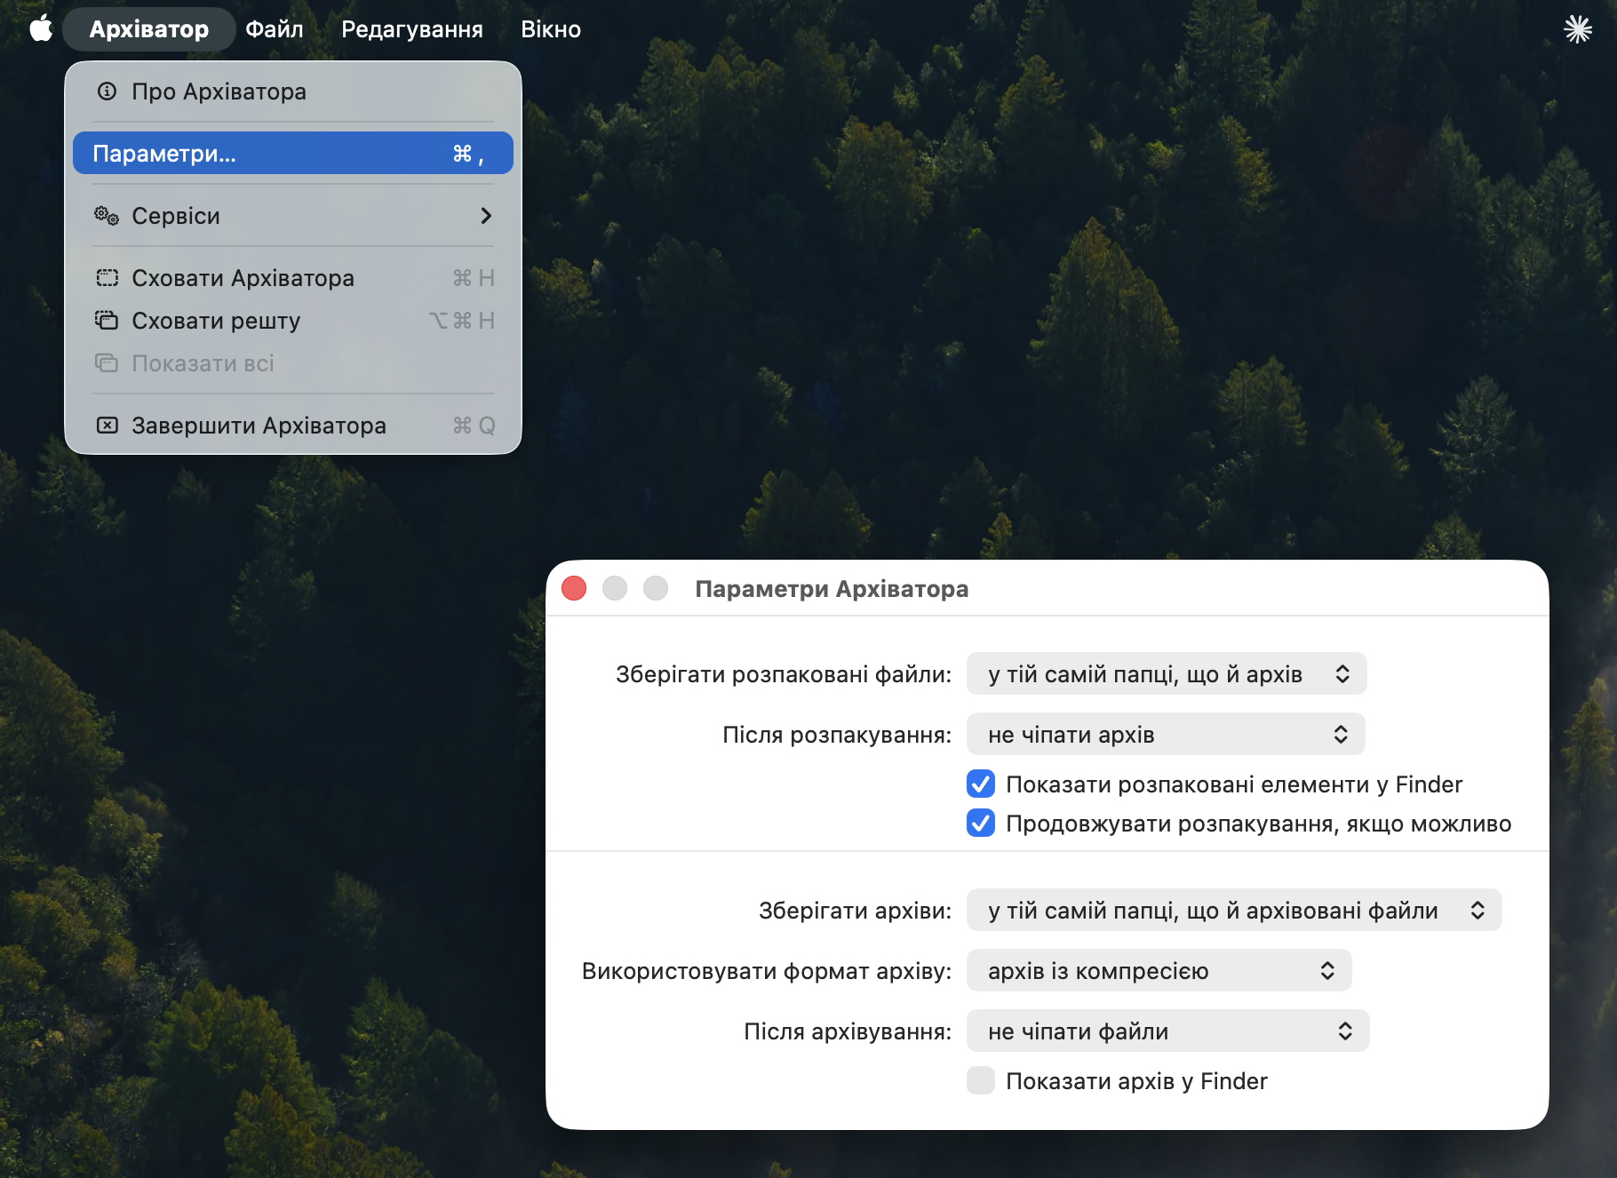Viewport: 1617px width, 1178px height.
Task: Open the Після розпакування dropdown
Action: [x=1165, y=735]
